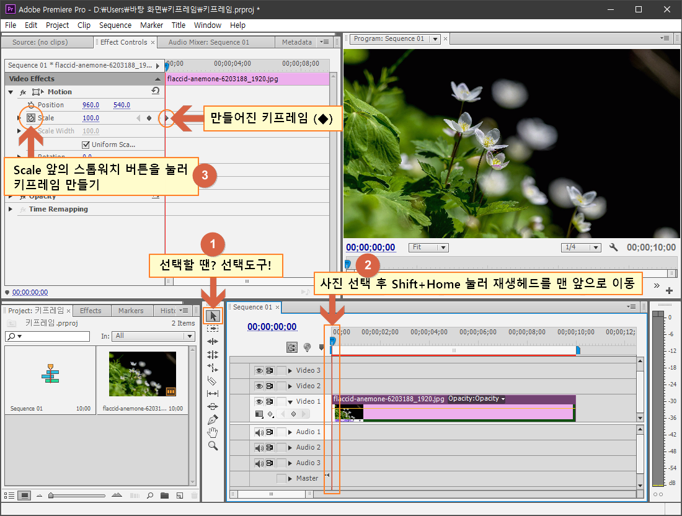Open the Marker menu
The image size is (682, 516).
click(x=151, y=25)
